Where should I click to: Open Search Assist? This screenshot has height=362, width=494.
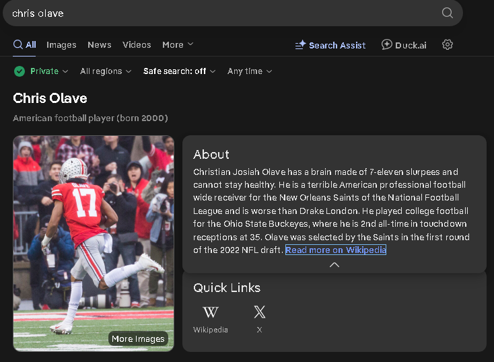pos(330,45)
